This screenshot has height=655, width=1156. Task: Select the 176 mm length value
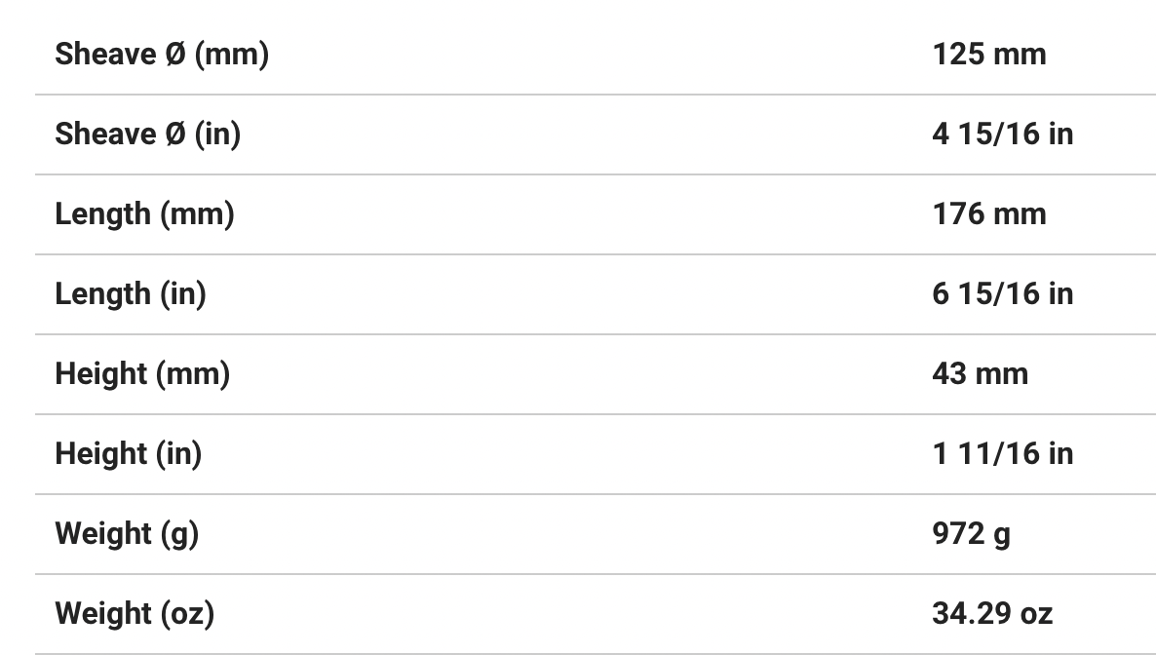(988, 214)
